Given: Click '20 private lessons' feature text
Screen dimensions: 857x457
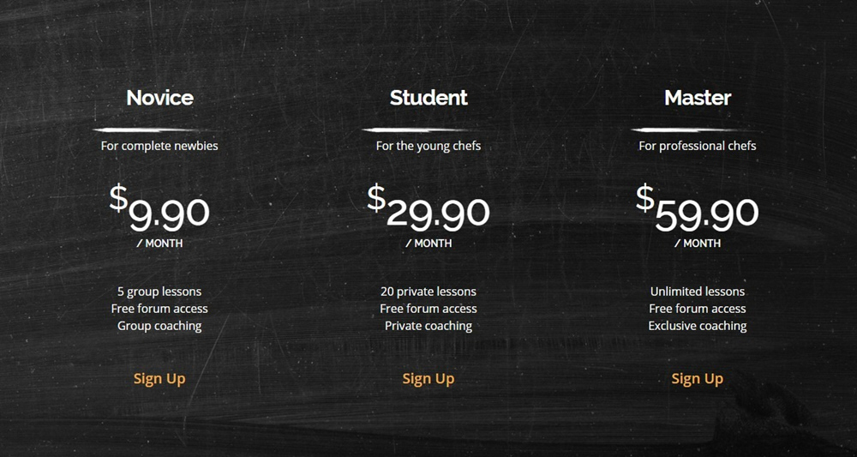Looking at the screenshot, I should tap(428, 292).
